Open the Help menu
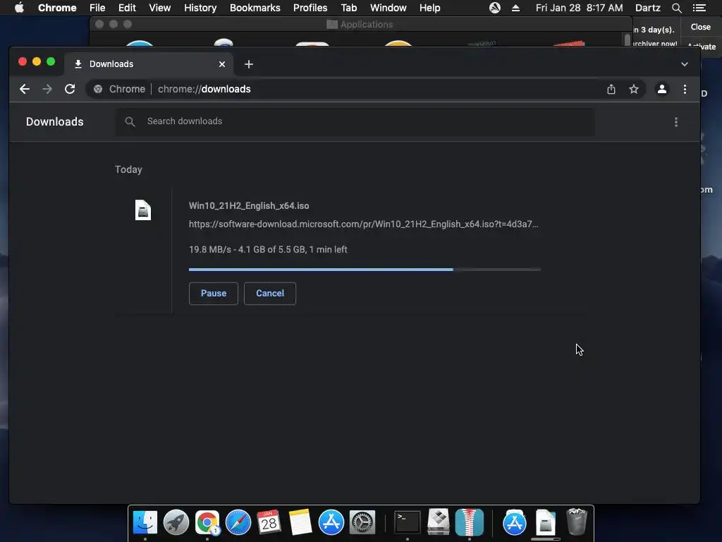Screen dimensions: 722x542 429,8
